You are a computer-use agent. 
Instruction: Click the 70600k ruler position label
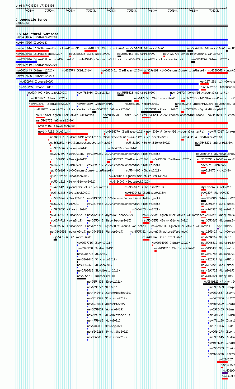[152, 11]
